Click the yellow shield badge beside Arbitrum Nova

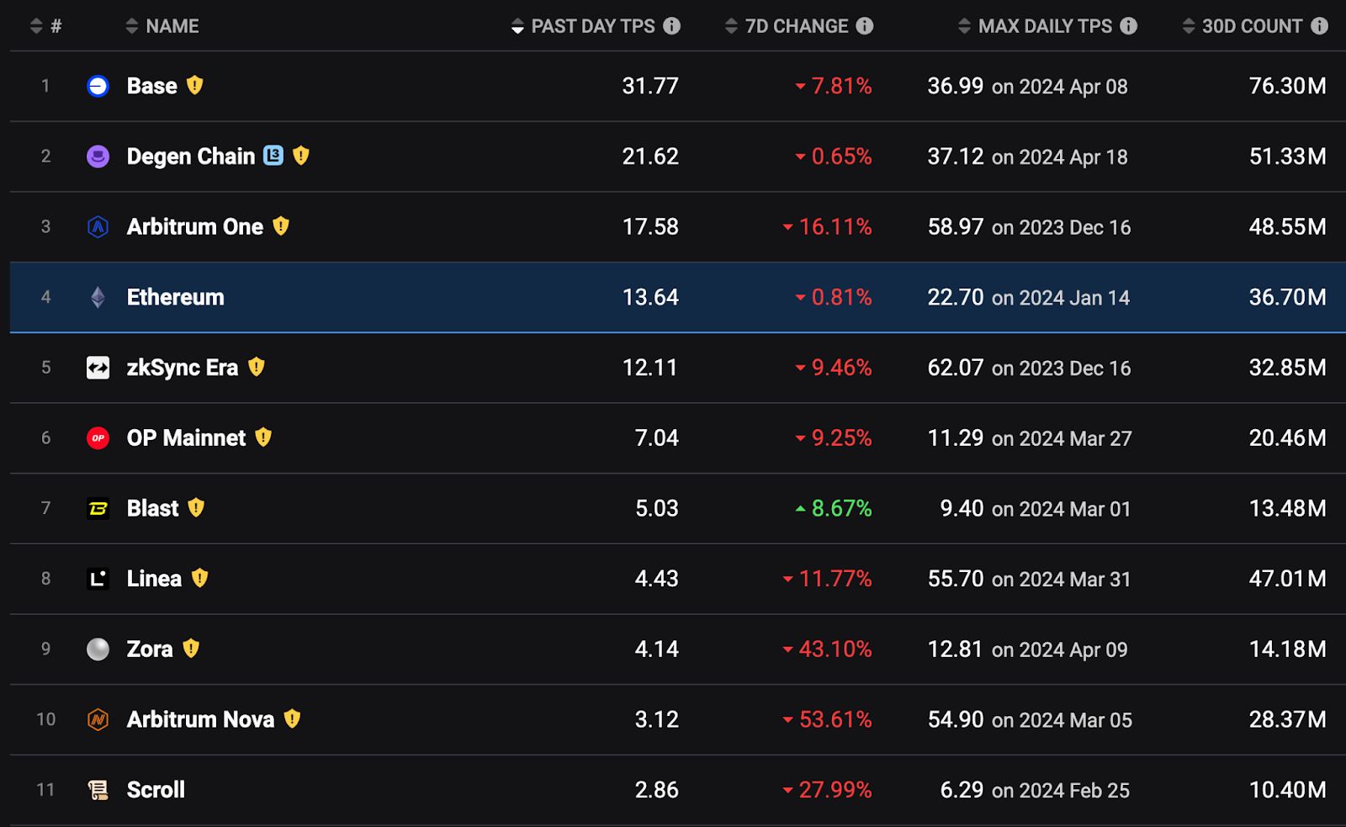(x=292, y=718)
